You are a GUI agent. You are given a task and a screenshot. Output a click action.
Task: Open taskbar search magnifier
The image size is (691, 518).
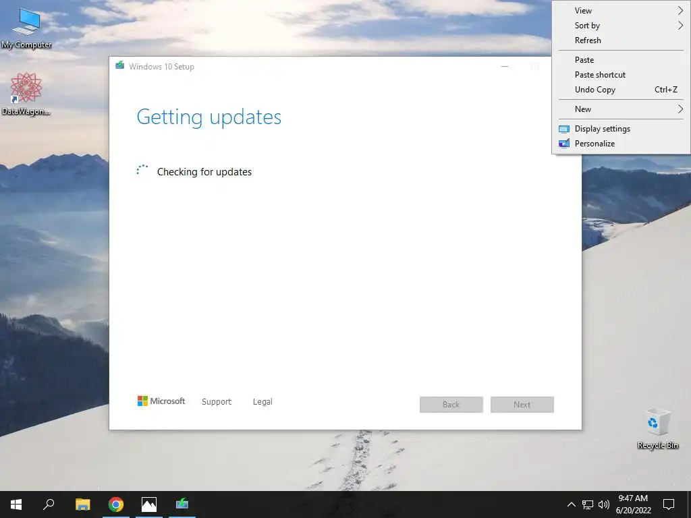[x=49, y=505]
